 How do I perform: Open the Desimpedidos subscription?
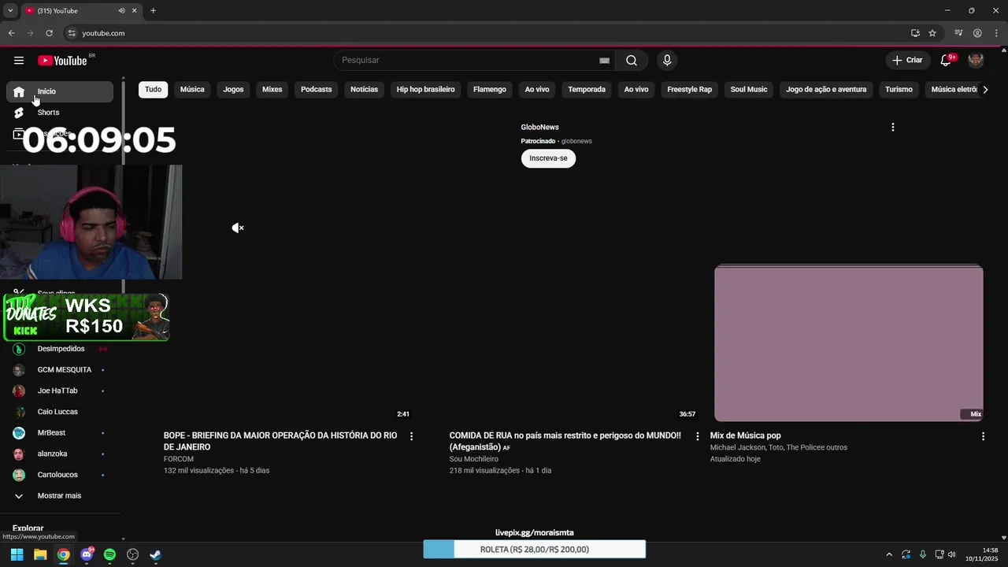[60, 349]
